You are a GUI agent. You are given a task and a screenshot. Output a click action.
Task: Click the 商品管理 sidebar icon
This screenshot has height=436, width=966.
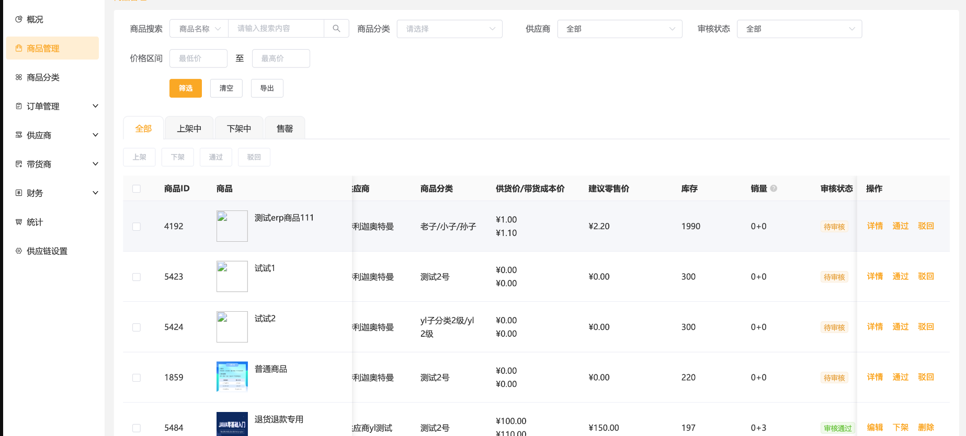[19, 49]
